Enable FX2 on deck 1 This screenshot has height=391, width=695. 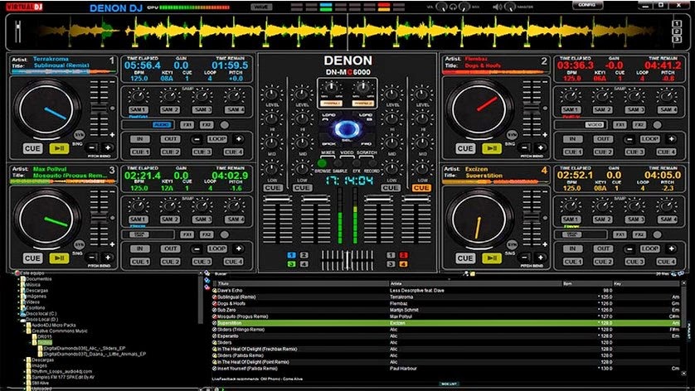(207, 125)
